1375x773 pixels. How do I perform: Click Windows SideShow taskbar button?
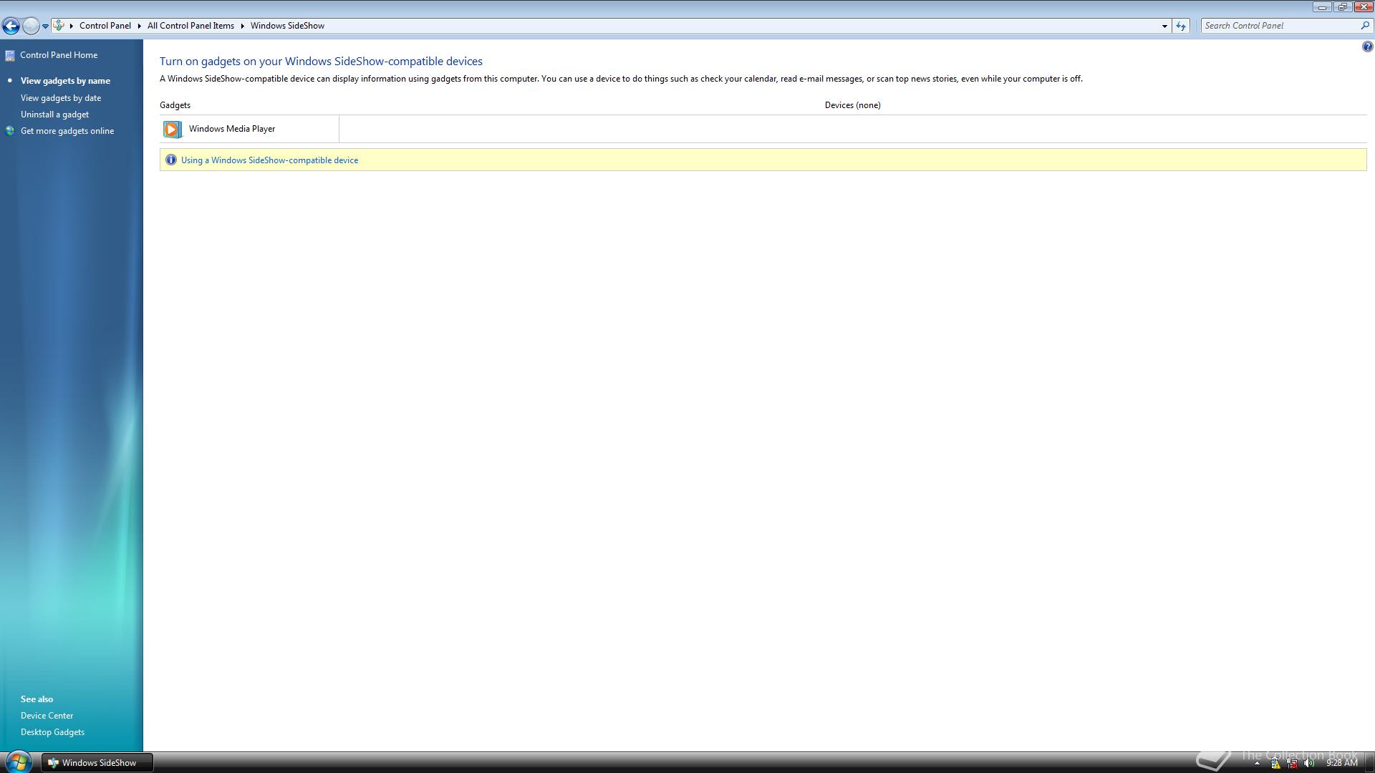coord(97,763)
